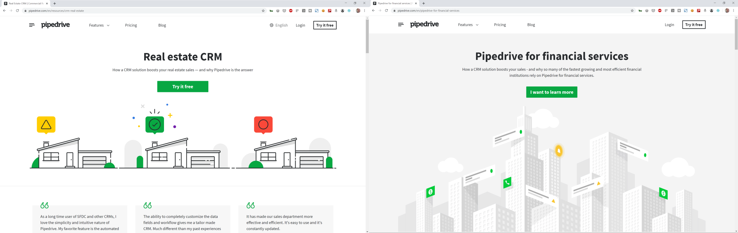Open the Pocket extension in right window

click(x=653, y=11)
